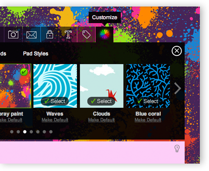This screenshot has width=209, height=171.
Task: Go to the sixth pagination dot
Action: [44, 132]
